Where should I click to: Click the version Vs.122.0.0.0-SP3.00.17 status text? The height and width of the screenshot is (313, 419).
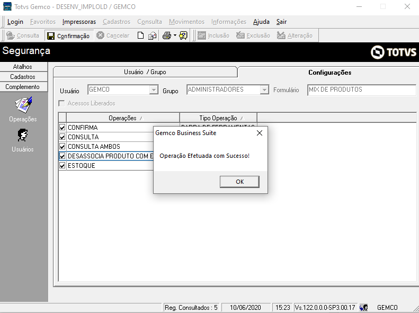pos(325,308)
